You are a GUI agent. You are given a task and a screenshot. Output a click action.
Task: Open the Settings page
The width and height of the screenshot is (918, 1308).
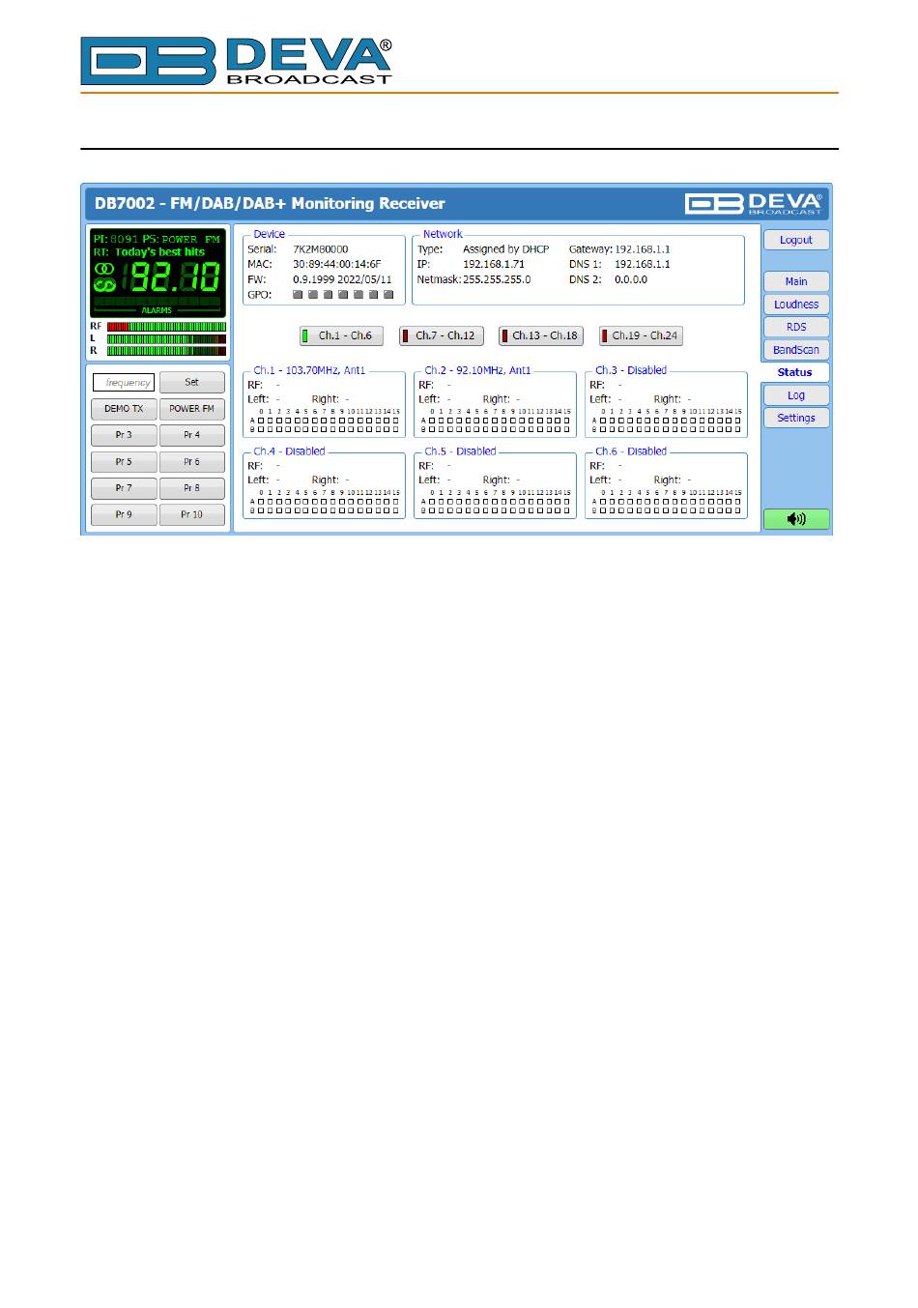[796, 418]
